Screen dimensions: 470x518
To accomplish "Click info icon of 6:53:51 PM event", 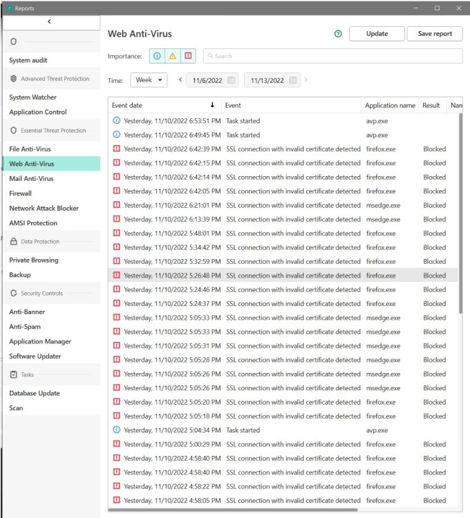I will tap(117, 121).
